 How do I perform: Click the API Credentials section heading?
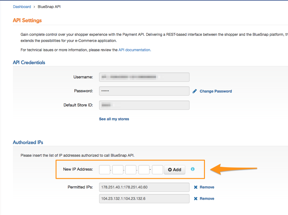[x=29, y=62]
